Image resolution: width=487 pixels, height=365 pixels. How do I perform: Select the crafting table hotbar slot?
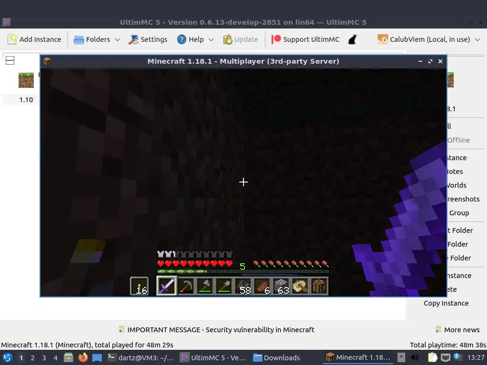(319, 286)
